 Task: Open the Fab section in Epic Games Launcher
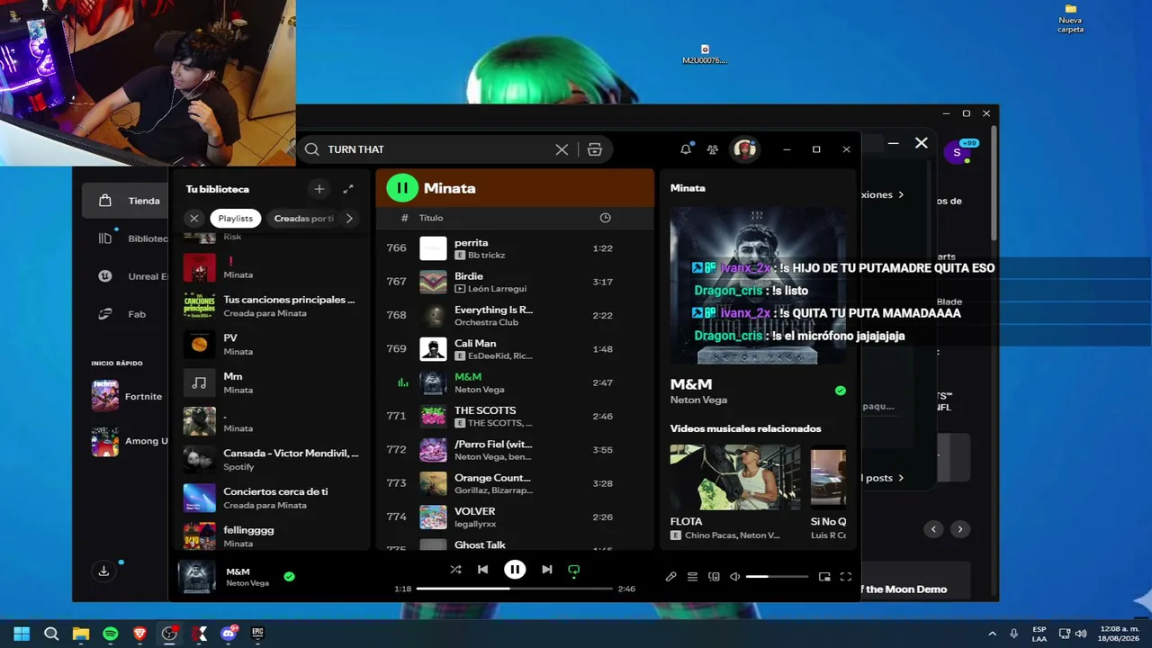pos(125,314)
